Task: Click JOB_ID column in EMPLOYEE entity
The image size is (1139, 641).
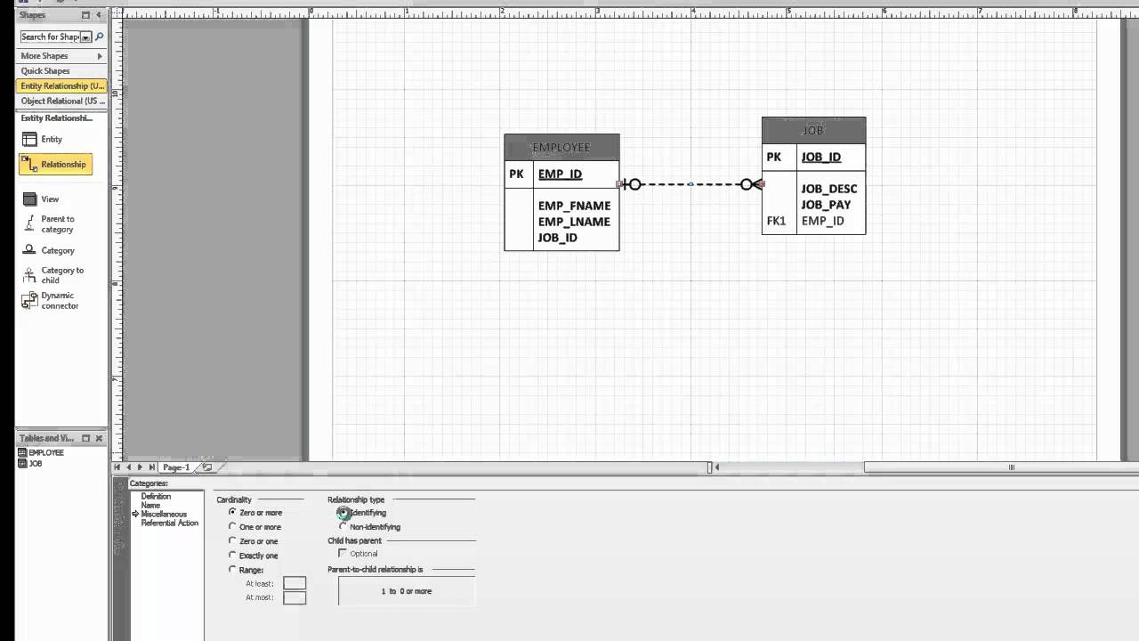Action: coord(557,238)
